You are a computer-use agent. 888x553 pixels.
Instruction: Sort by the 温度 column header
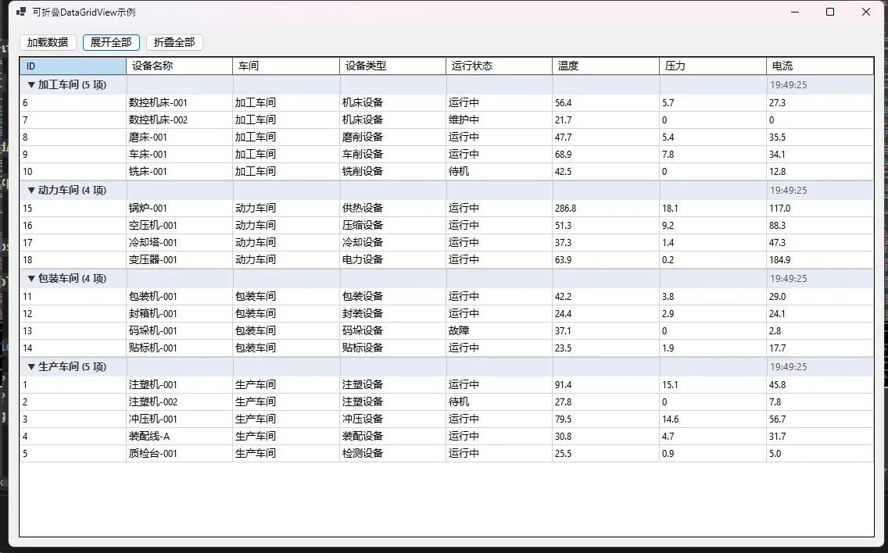tap(605, 66)
